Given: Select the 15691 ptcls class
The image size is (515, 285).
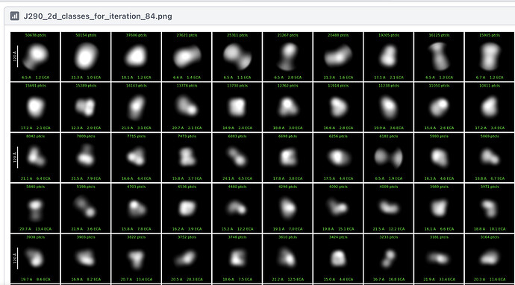Looking at the screenshot, I should click(36, 107).
